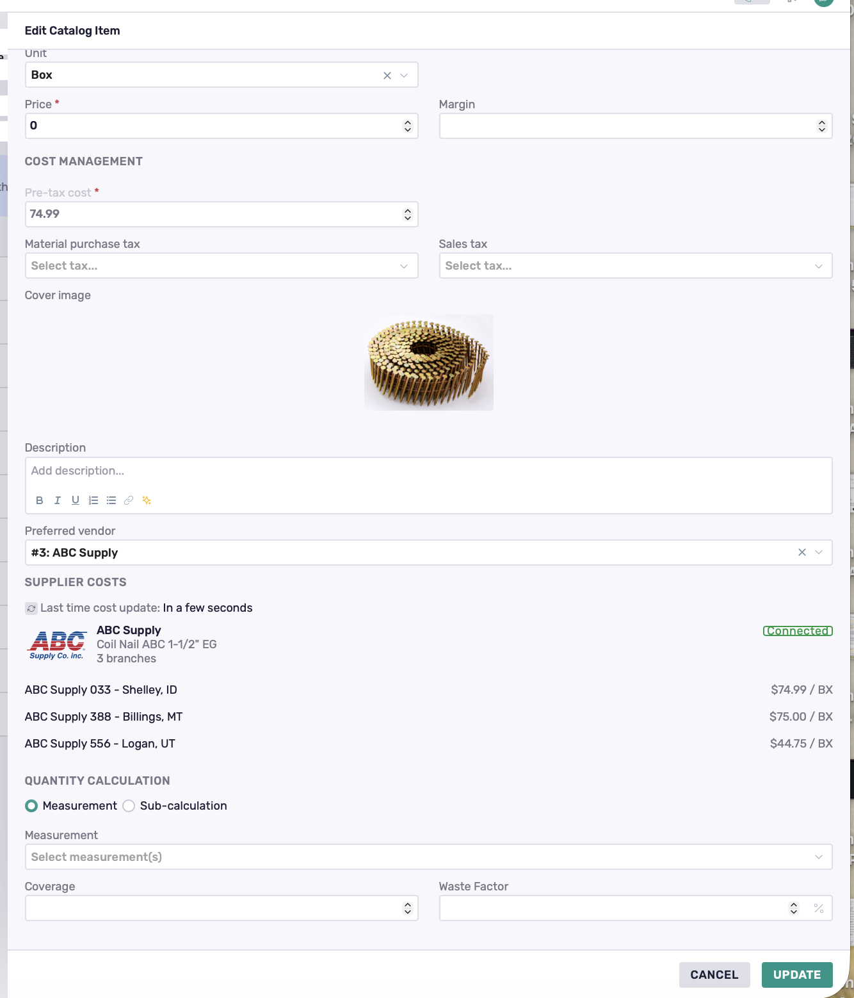The width and height of the screenshot is (854, 998).
Task: Expand the Preferred vendor dropdown
Action: tap(819, 552)
